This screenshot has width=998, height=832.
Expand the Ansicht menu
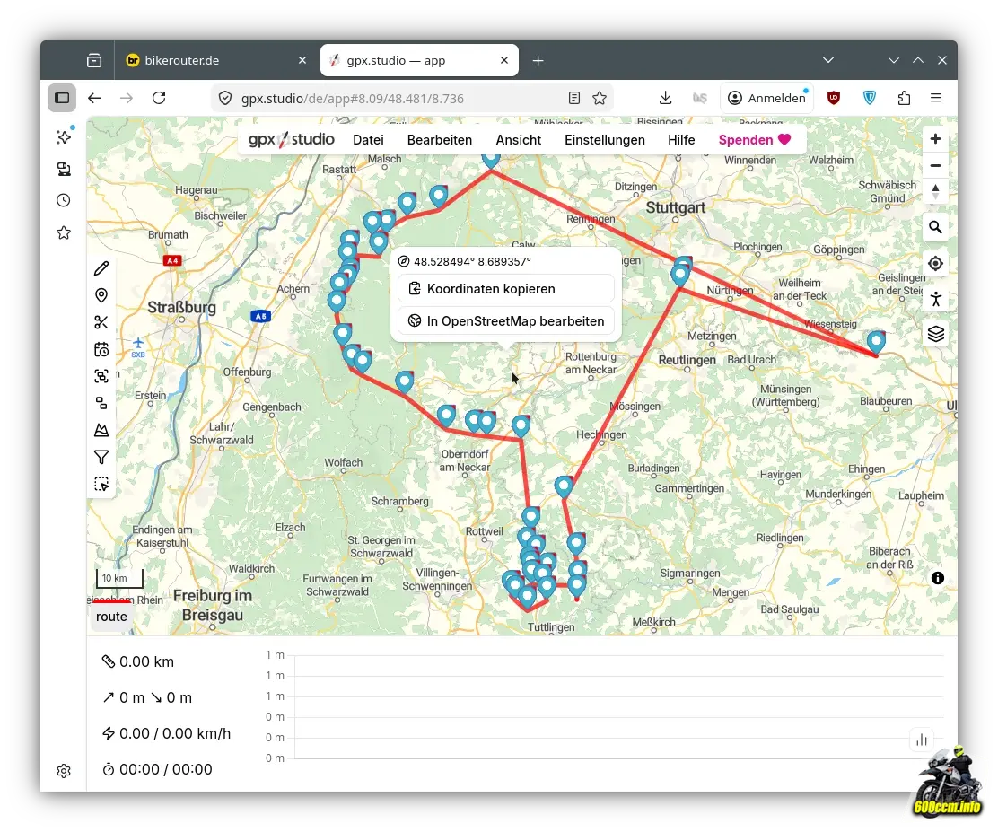click(518, 140)
